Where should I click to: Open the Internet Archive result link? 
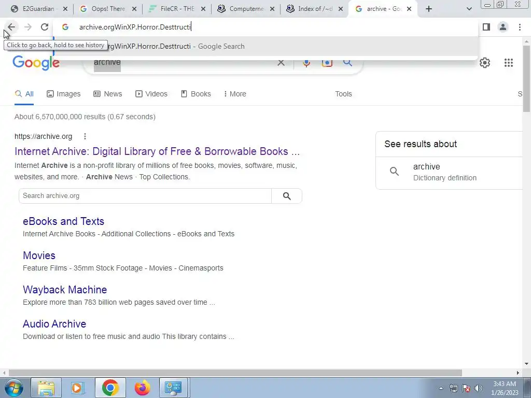click(157, 151)
